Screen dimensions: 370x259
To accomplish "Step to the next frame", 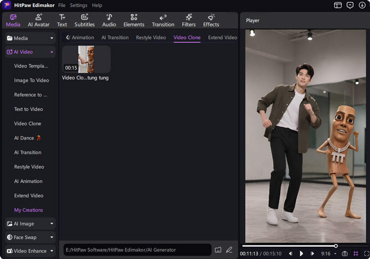I will (312, 254).
